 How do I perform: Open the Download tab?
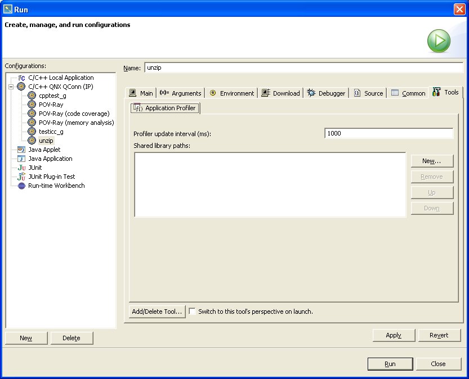(280, 93)
